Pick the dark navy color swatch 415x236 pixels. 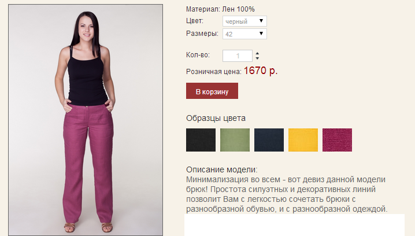[269, 140]
